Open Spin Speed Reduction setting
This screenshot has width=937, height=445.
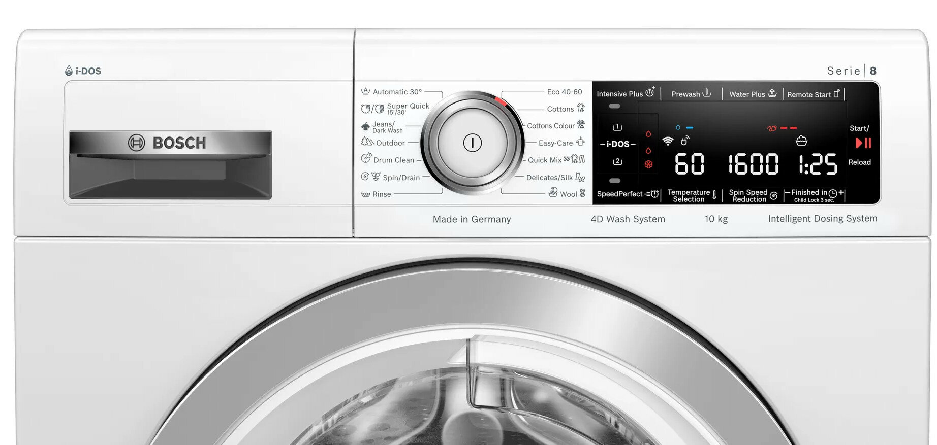pos(753,196)
